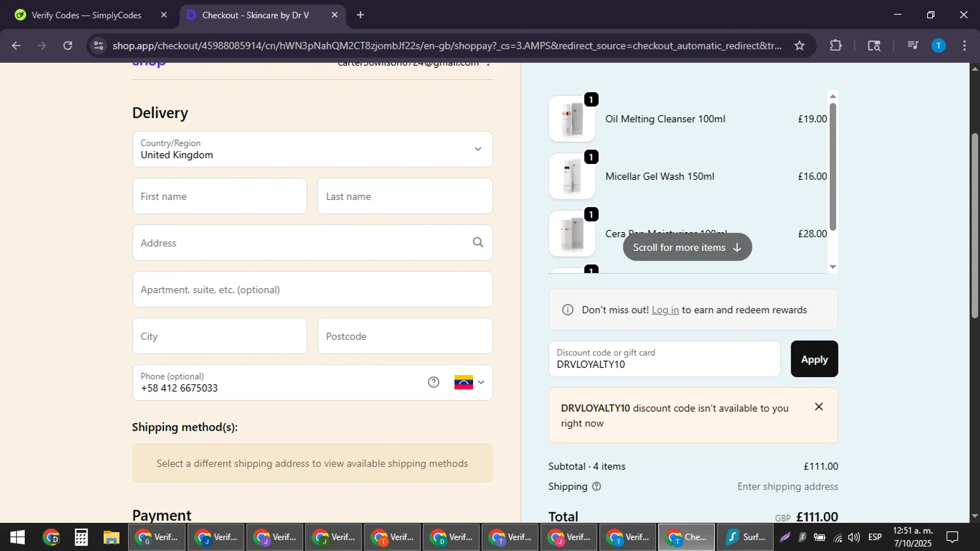Click the Apartment, suite optional field
Image resolution: width=980 pixels, height=551 pixels.
(x=312, y=290)
